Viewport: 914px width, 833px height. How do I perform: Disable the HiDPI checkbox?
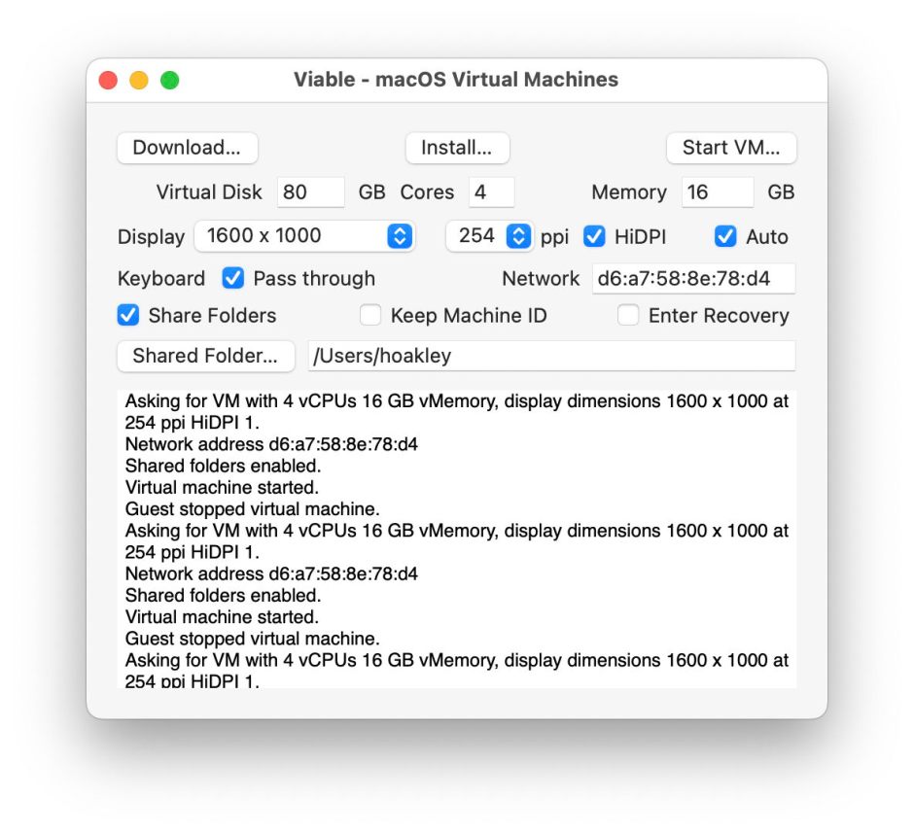coord(594,236)
